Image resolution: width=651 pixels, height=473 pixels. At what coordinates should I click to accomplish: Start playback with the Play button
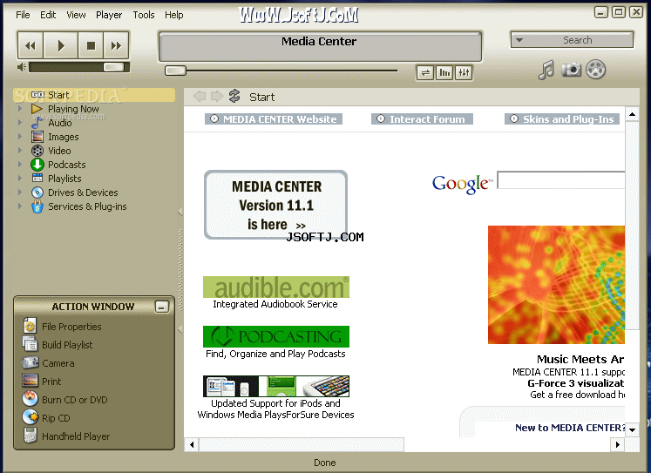click(61, 45)
